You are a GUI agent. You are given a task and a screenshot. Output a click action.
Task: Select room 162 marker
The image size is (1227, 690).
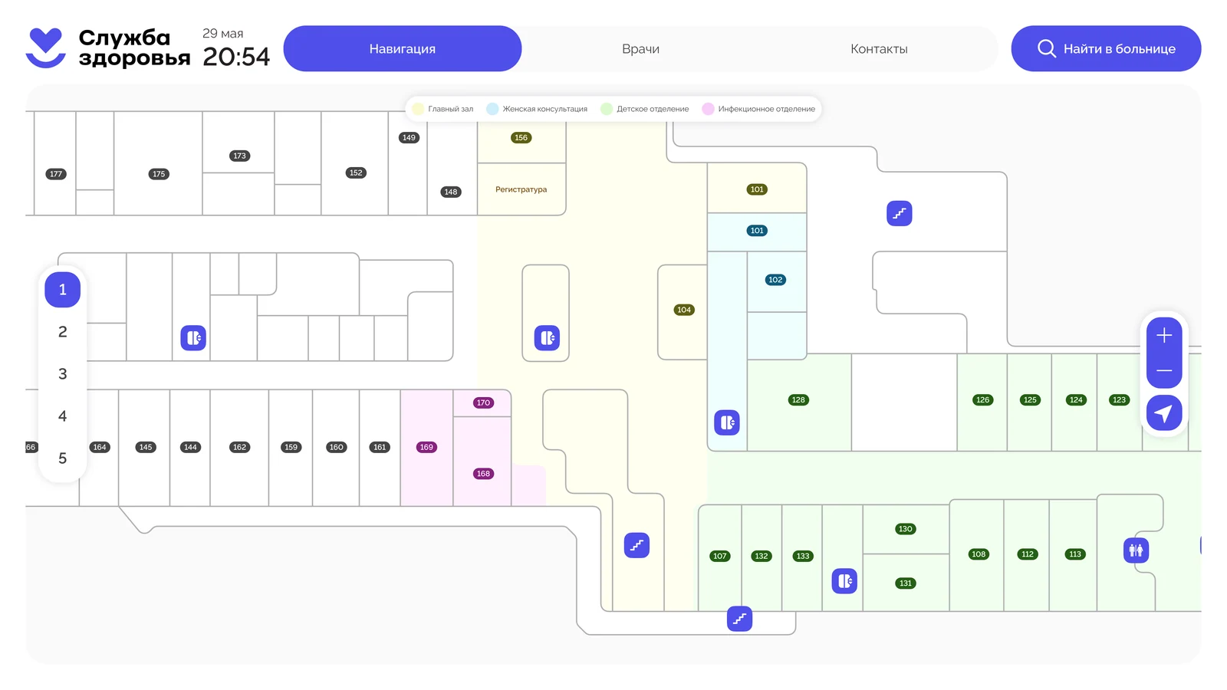point(240,447)
